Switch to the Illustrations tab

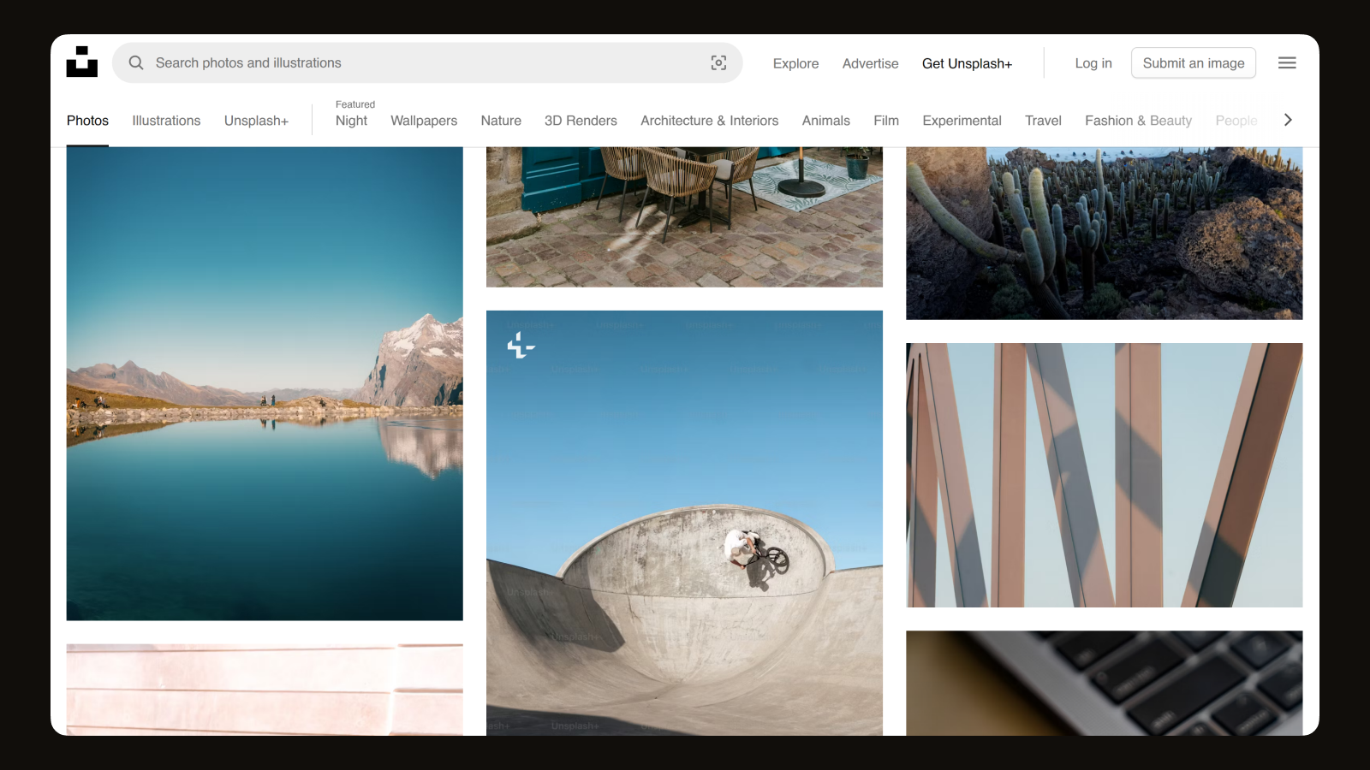coord(166,120)
